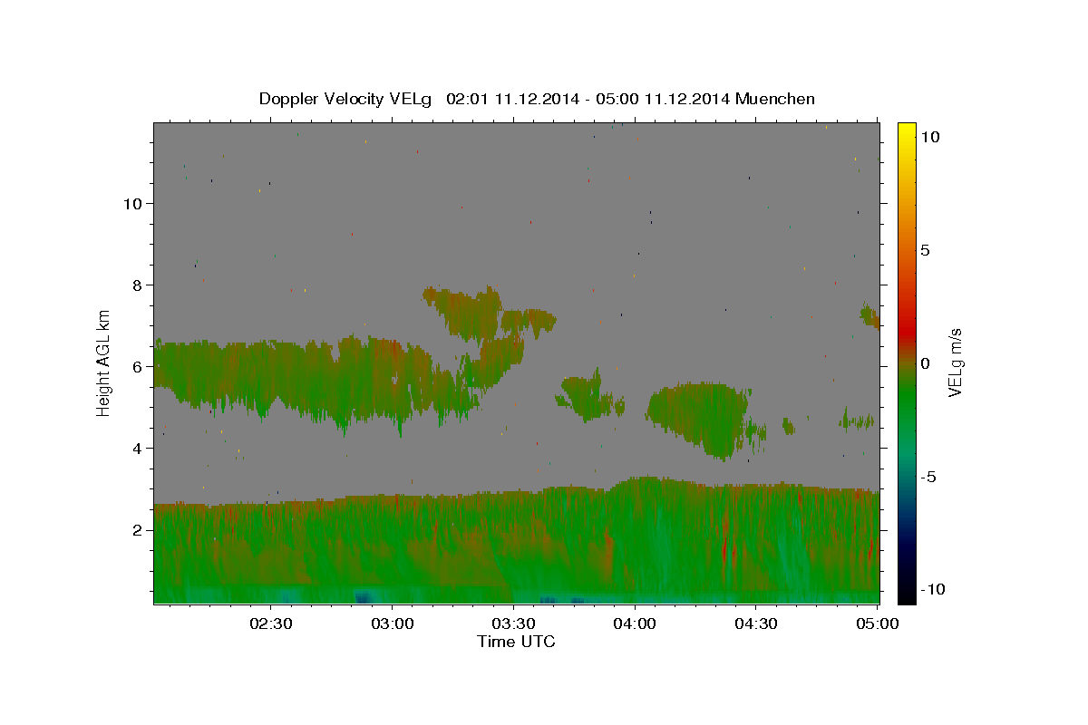Click the height tick label 10

coord(131,203)
